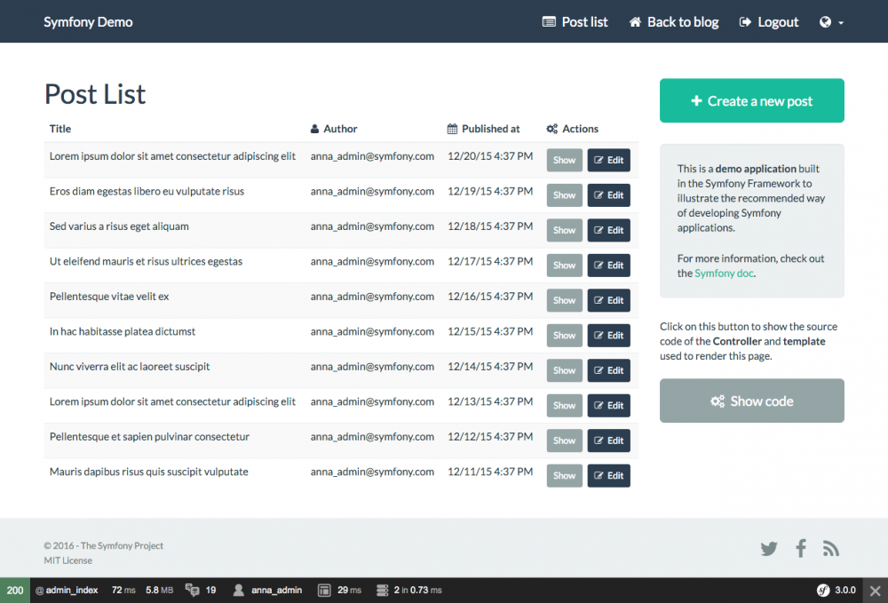
Task: Click the sign-out icon beside Logout
Action: click(745, 22)
